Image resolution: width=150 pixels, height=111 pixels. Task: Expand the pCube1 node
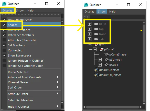(100, 65)
